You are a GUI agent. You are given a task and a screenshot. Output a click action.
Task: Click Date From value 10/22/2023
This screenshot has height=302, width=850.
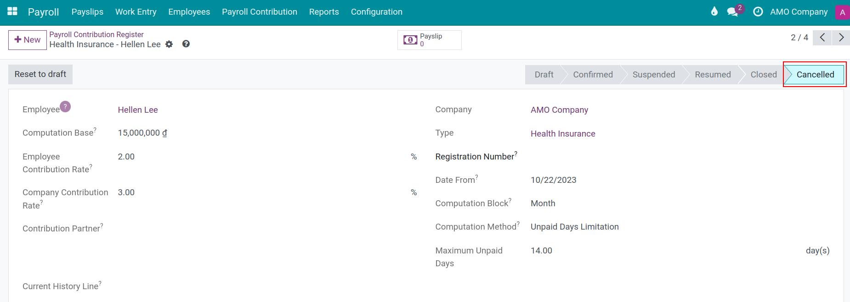(x=554, y=180)
